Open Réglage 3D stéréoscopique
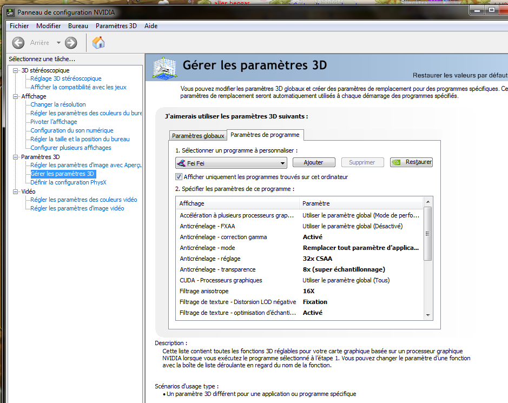Viewport: 508px width, 403px height. (66, 78)
